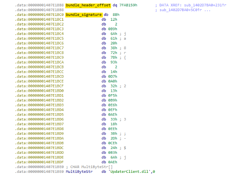Click the 0F5h byte value
The image size is (252, 178).
pos(115,95)
